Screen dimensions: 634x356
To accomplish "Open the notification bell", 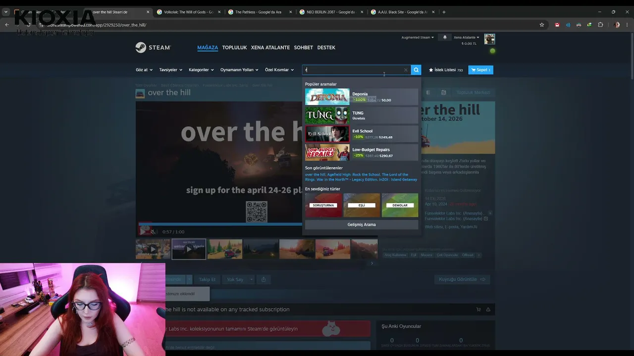I will (445, 37).
